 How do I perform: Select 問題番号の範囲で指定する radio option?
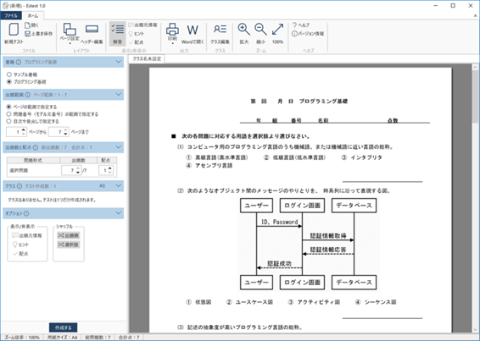click(9, 114)
